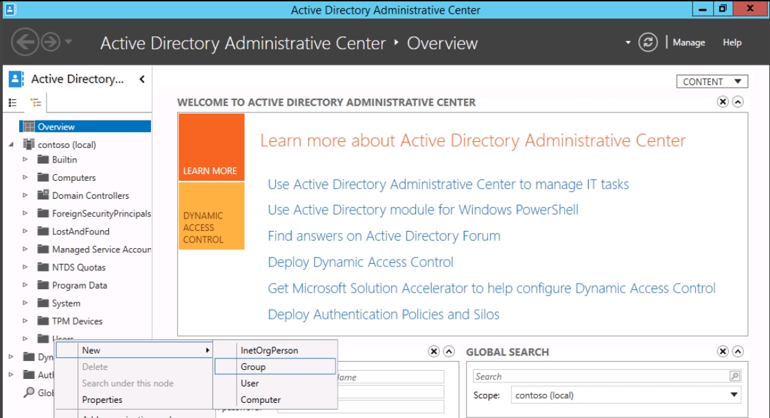Click the Manage menu button
The width and height of the screenshot is (770, 418).
pyautogui.click(x=688, y=42)
